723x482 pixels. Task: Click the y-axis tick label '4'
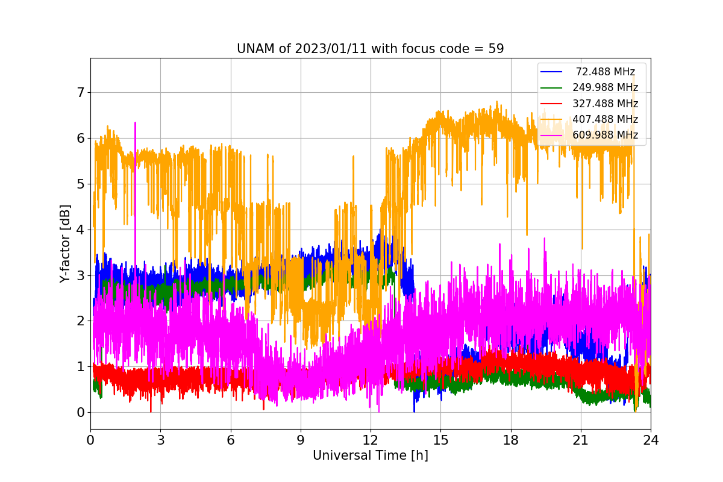pos(80,230)
